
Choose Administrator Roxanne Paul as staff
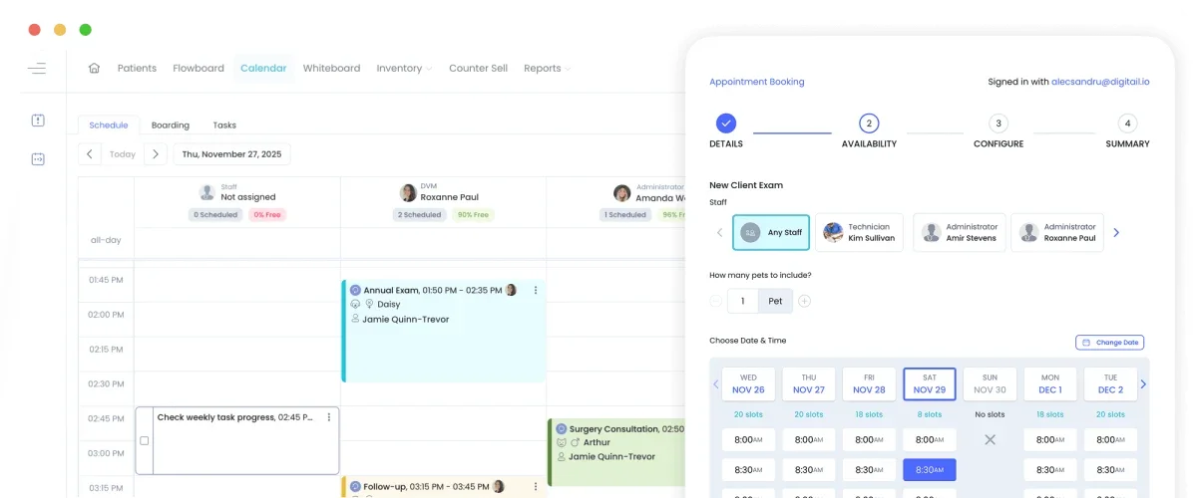(1057, 232)
